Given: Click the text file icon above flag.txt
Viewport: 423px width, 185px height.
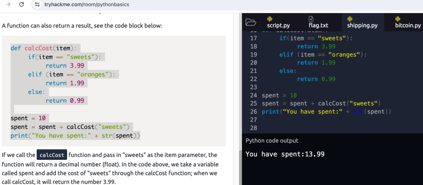Looking at the screenshot, I should (x=311, y=19).
